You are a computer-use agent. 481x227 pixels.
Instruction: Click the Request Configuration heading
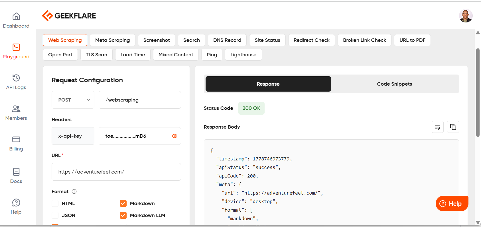(x=87, y=80)
